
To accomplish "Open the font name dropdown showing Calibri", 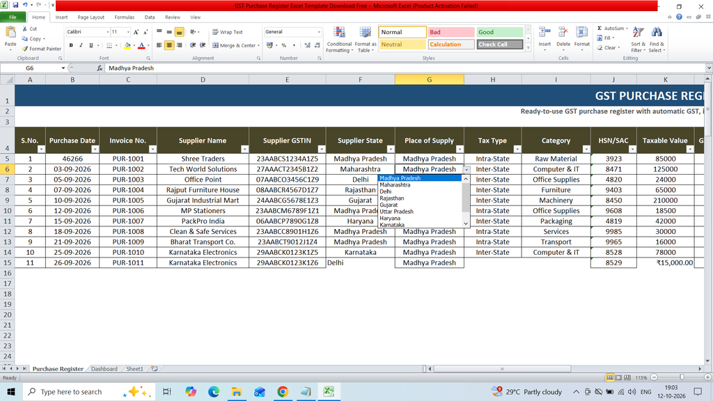I will pos(108,32).
